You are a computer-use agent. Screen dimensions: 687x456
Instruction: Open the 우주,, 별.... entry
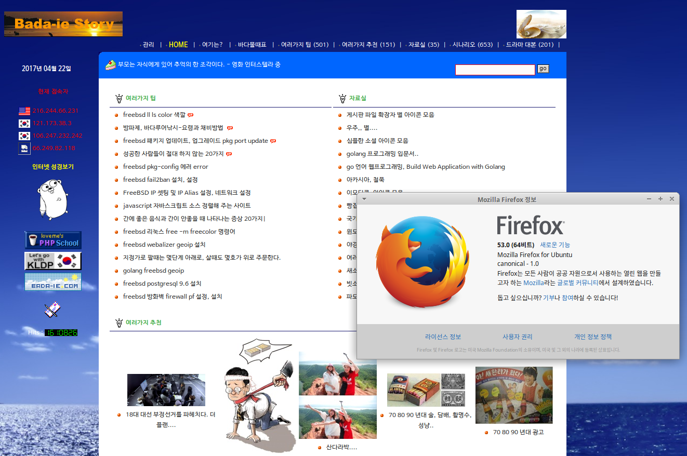tap(362, 128)
